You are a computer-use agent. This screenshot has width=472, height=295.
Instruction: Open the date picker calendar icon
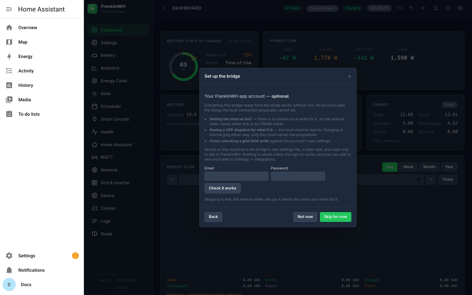coord(419,180)
